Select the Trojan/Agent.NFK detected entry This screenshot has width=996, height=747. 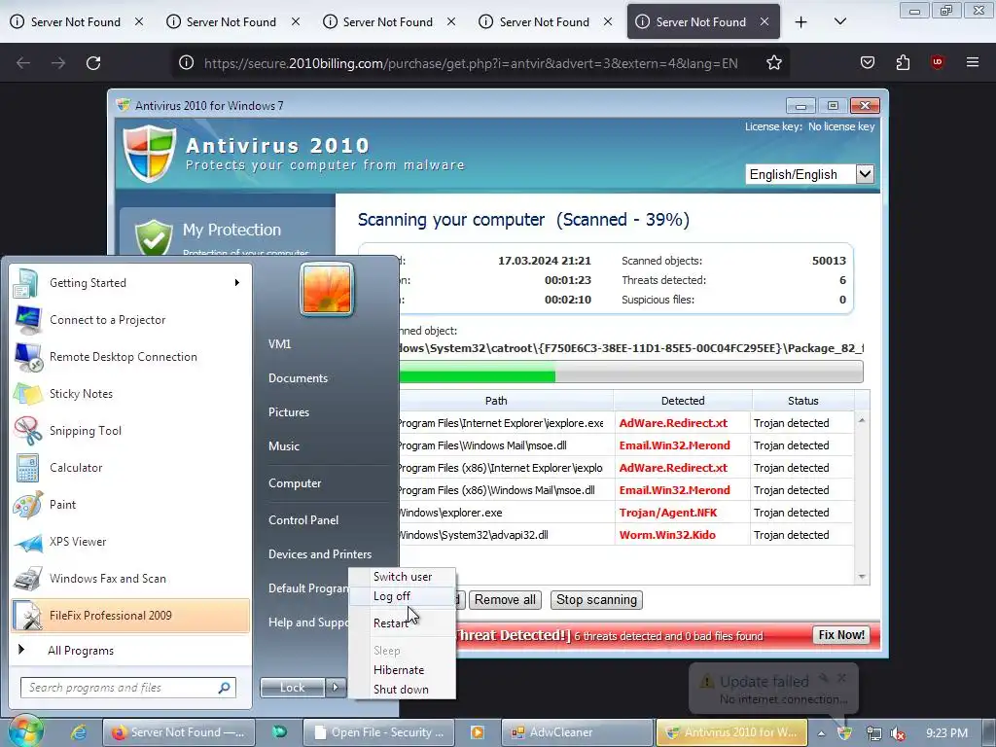pyautogui.click(x=668, y=513)
